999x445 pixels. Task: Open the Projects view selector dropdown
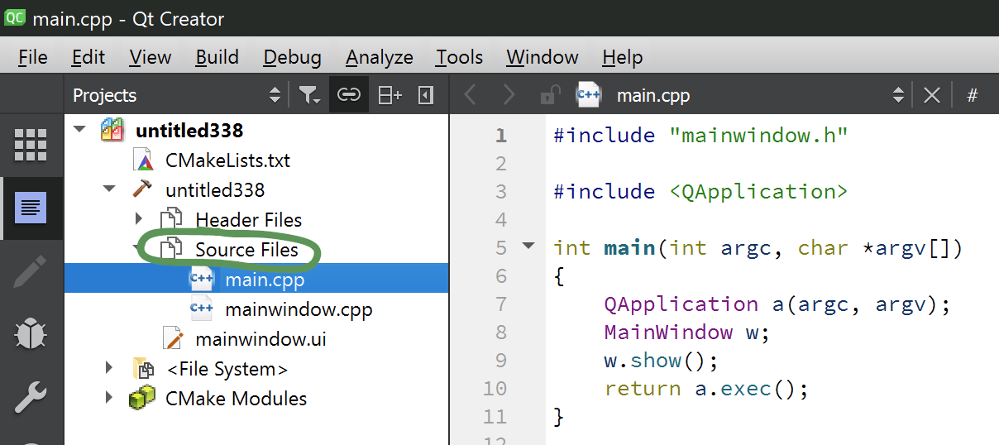(275, 96)
